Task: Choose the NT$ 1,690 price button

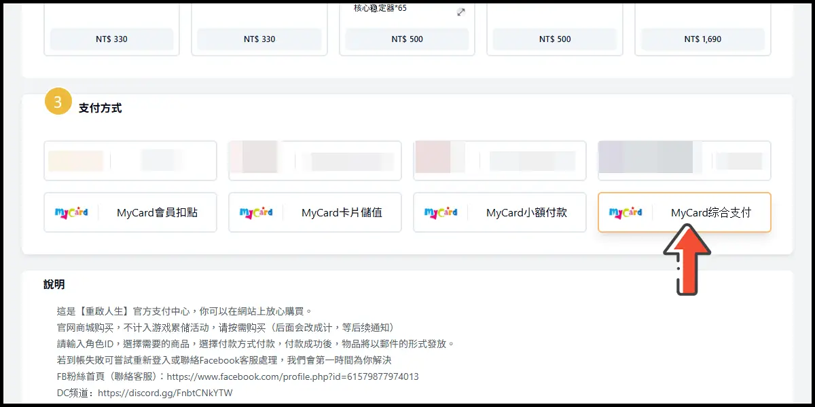Action: (x=702, y=39)
